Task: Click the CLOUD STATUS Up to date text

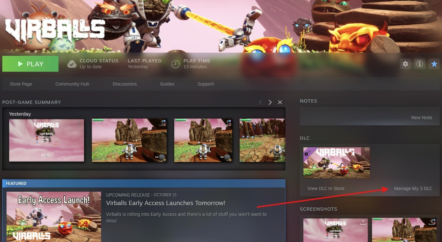Action: click(99, 64)
